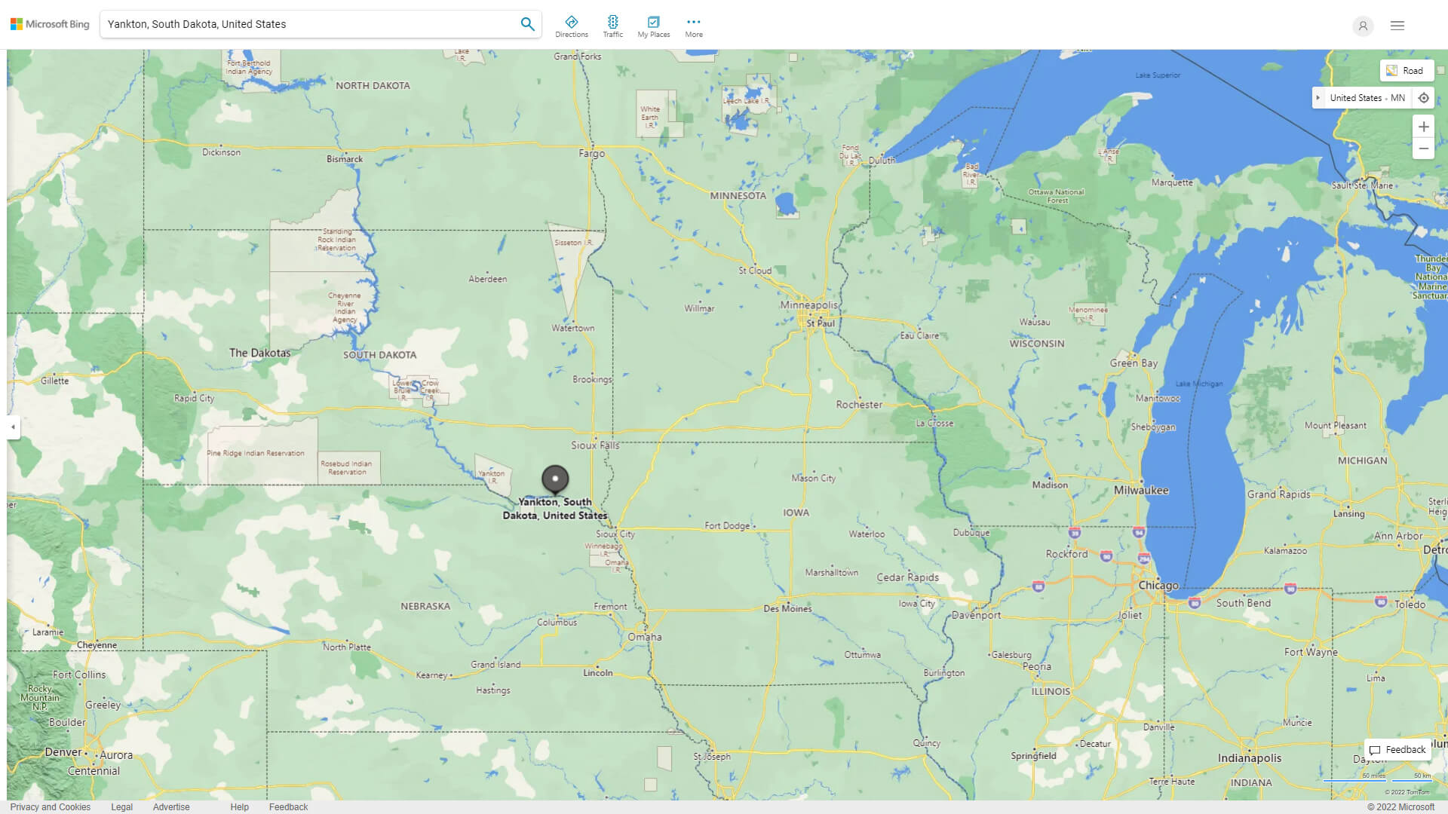
Task: Expand the United States · MN breadcrumb arrow
Action: [x=1318, y=97]
